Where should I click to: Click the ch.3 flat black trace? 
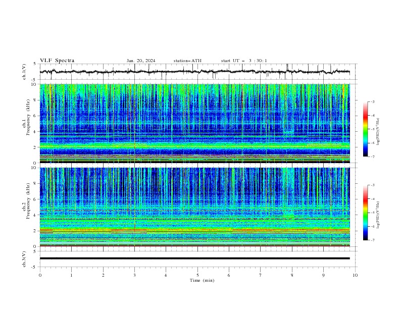194,259
